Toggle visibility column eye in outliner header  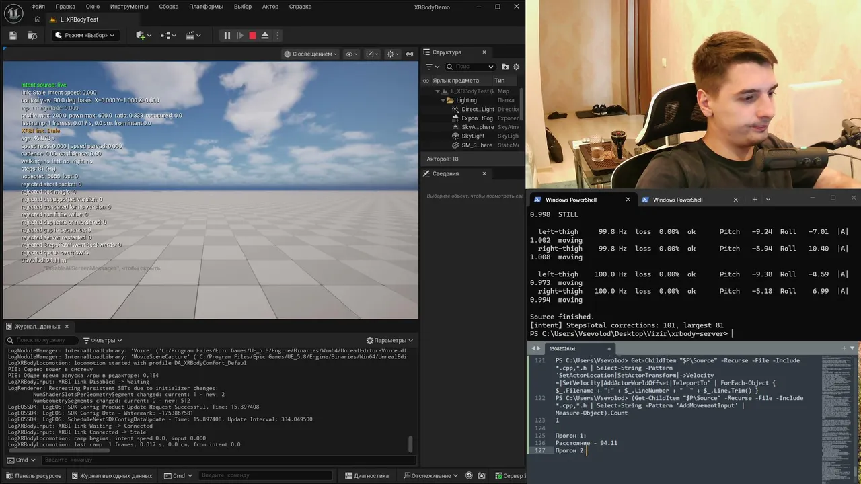[426, 81]
